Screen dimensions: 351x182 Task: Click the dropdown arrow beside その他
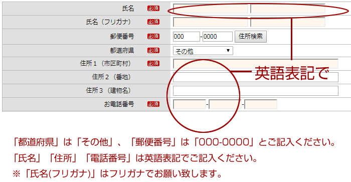228,51
